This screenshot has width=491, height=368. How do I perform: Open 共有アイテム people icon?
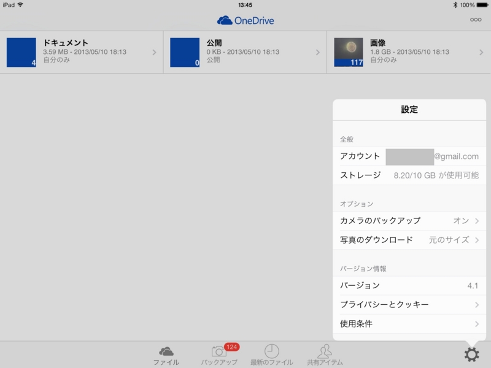point(323,351)
